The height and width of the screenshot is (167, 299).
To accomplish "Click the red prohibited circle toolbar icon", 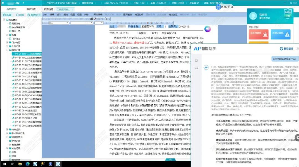I will click(x=95, y=19).
